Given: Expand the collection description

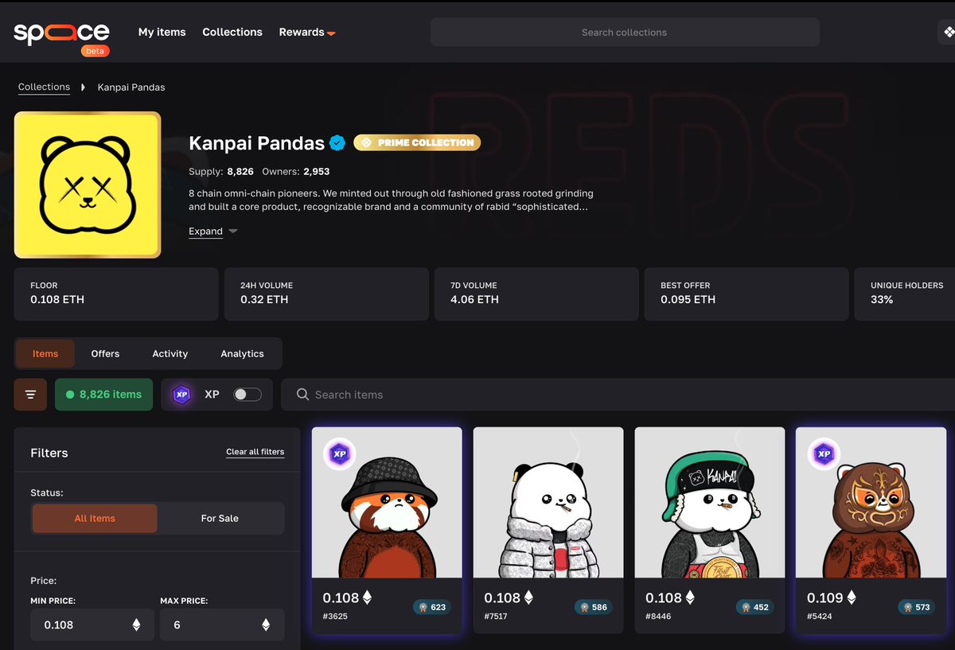Looking at the screenshot, I should [212, 232].
